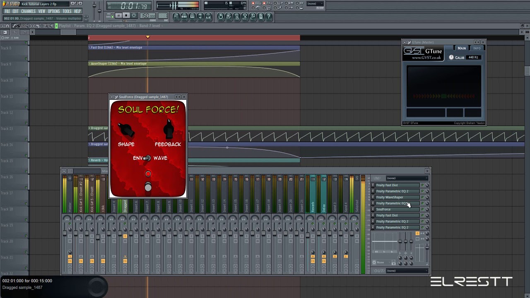Show the piano roll via toolbar icon
Viewport: 530px width, 298px height.
pos(192,17)
